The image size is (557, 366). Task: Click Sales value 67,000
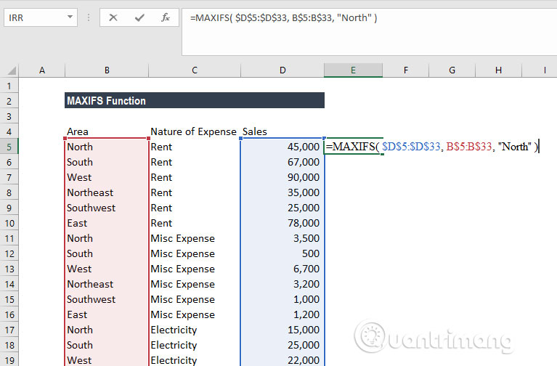(304, 162)
